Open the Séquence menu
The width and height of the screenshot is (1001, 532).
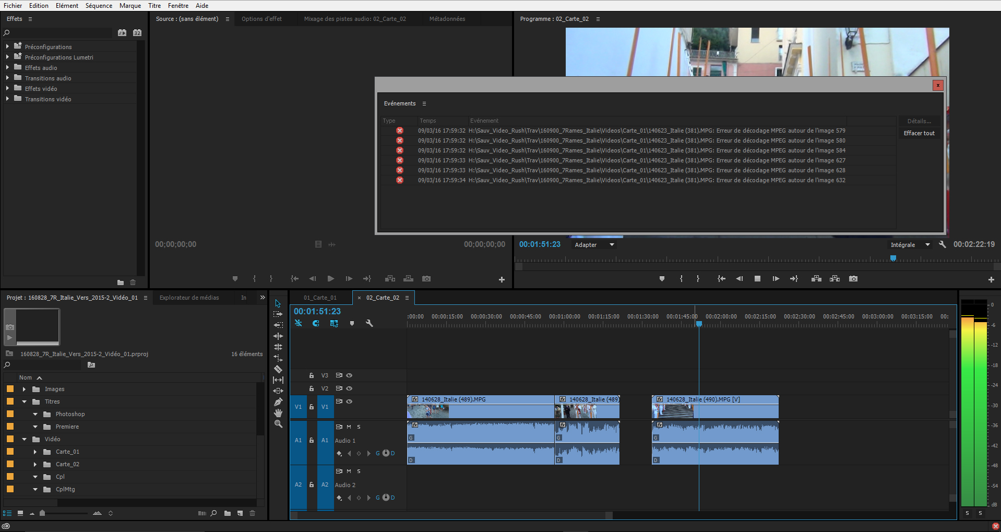99,6
